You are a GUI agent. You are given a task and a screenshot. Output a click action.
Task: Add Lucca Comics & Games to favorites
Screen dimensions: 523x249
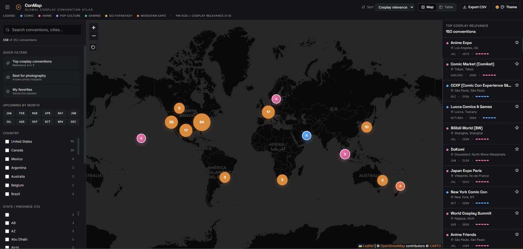pyautogui.click(x=517, y=106)
